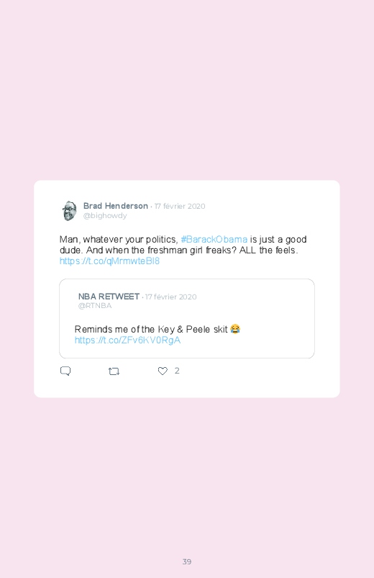Like the tweet with heart icon
The height and width of the screenshot is (578, 374).
[x=163, y=371]
